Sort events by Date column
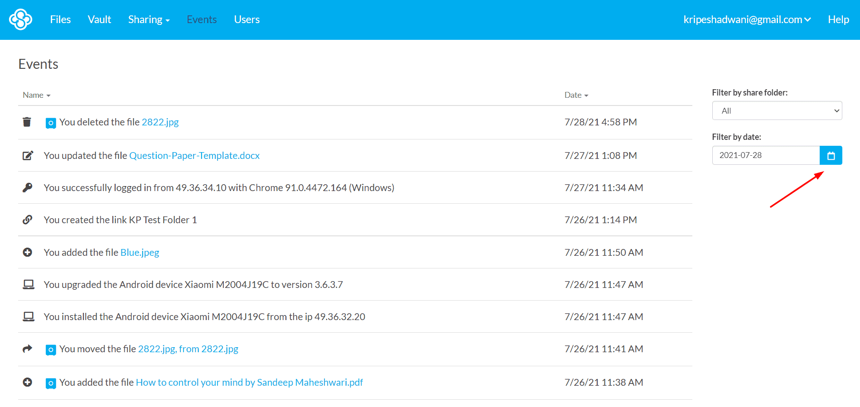Viewport: 860px width, 407px height. pyautogui.click(x=576, y=95)
